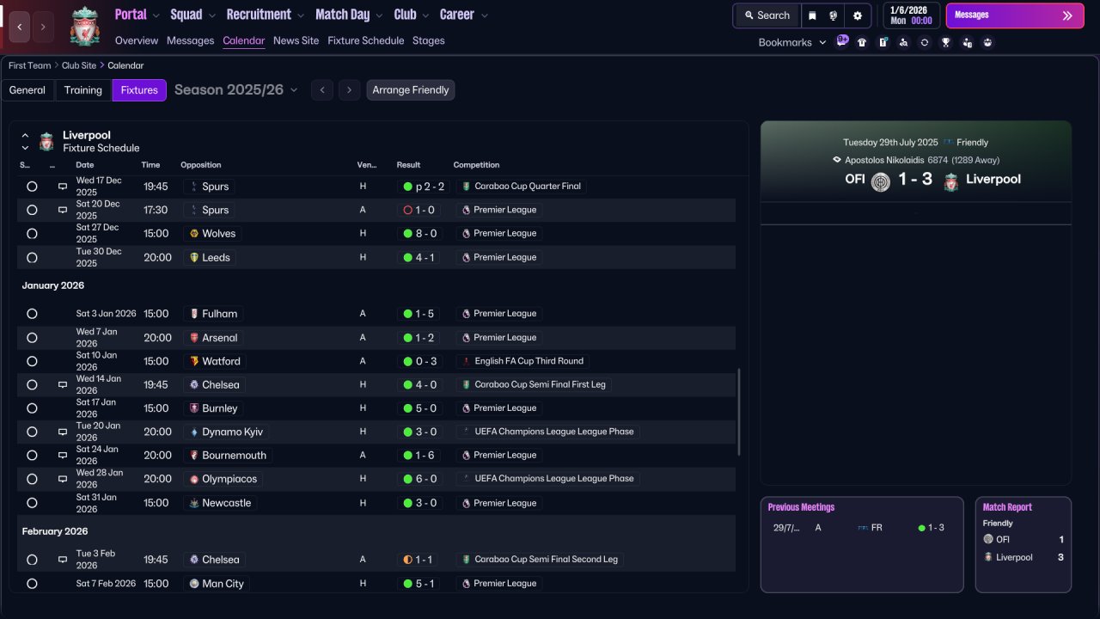Select the radio circle for the Bournemouth fixture
This screenshot has width=1100, height=619.
(x=32, y=456)
